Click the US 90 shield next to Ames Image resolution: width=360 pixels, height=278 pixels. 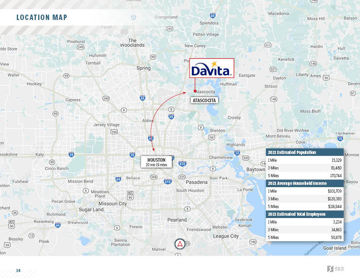pyautogui.click(x=326, y=78)
